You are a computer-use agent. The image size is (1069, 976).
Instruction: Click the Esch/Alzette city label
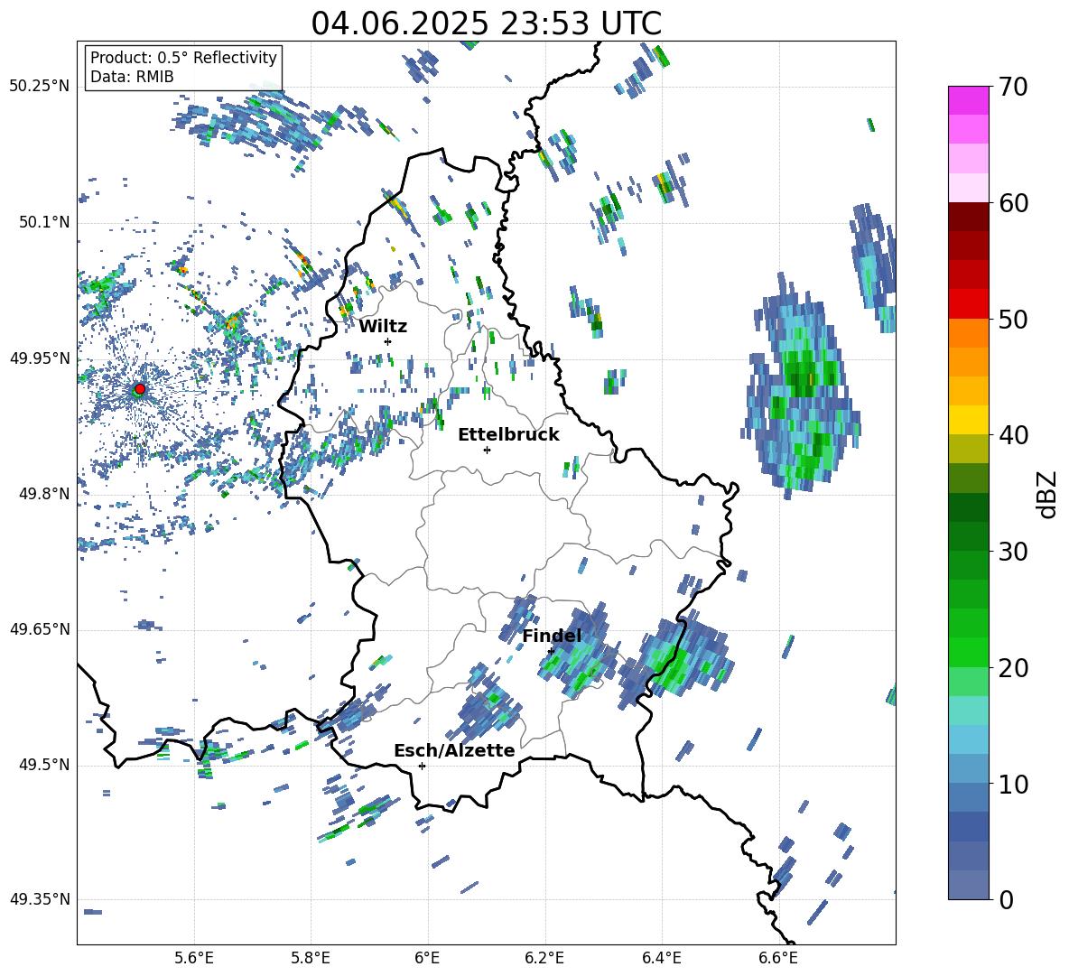point(454,750)
